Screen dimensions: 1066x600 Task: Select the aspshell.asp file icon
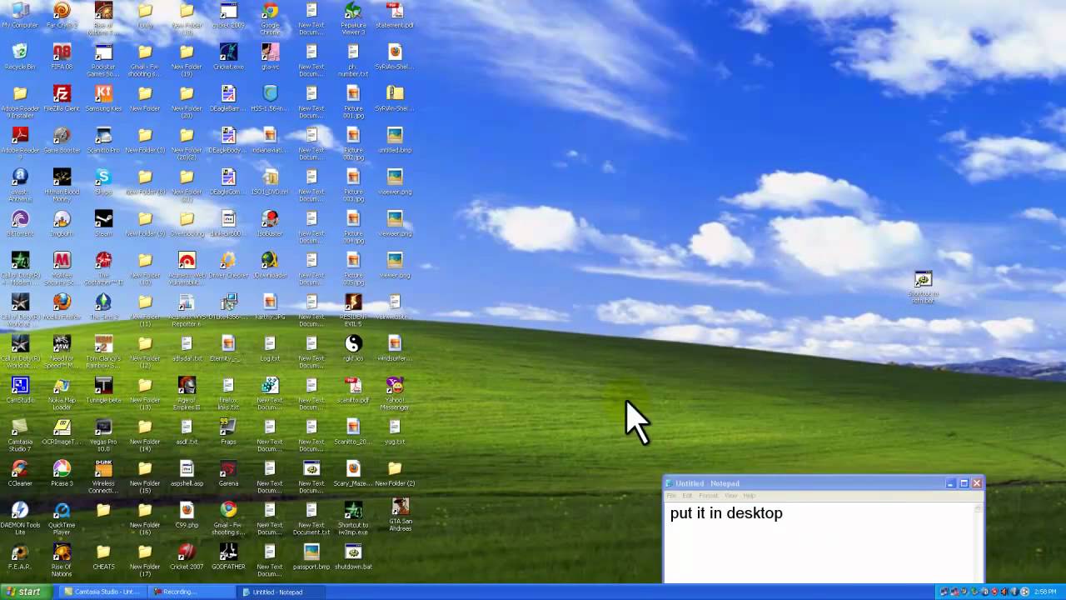(x=187, y=474)
